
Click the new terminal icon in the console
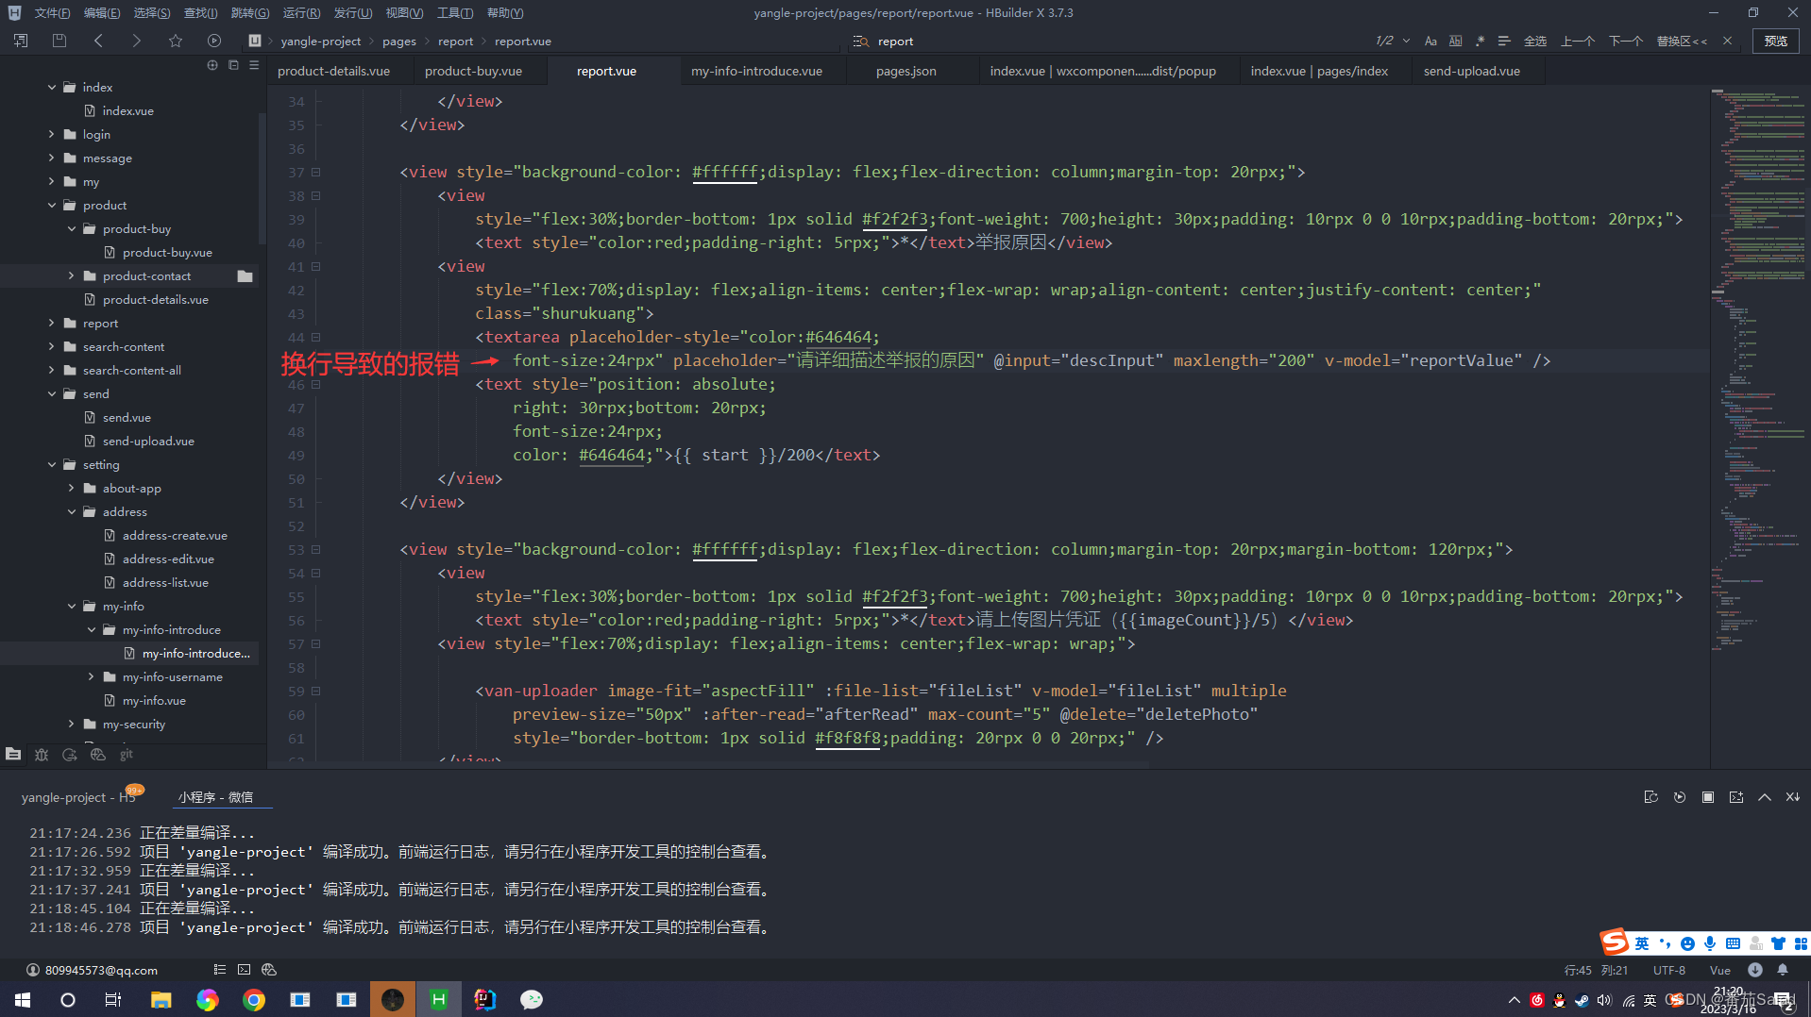[1736, 797]
